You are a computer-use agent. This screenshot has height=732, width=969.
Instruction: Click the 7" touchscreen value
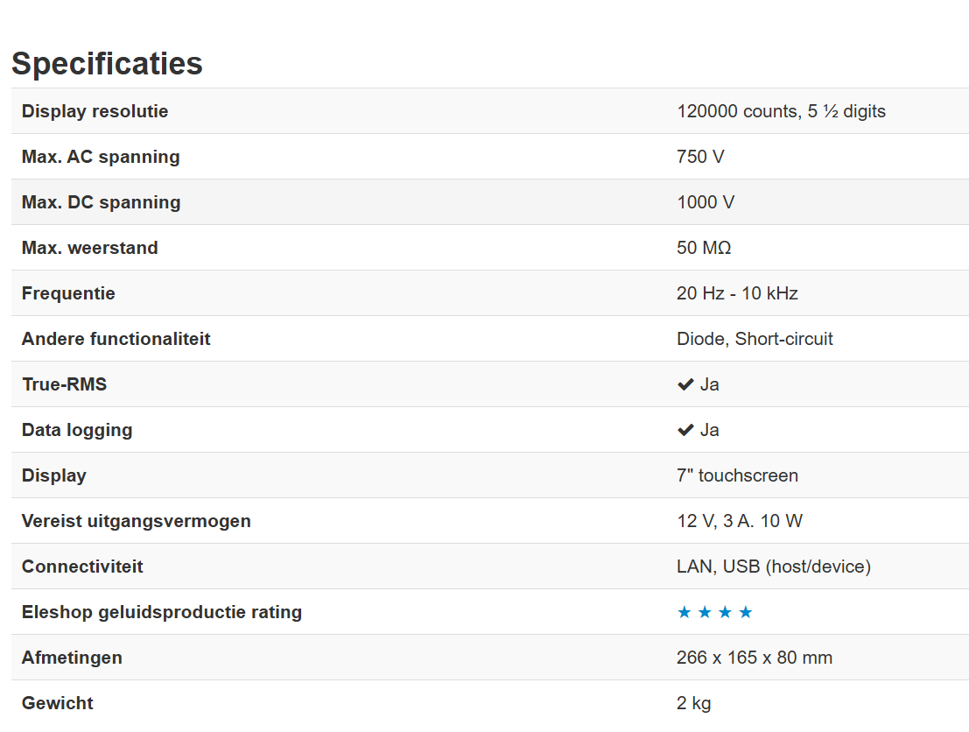coord(737,475)
